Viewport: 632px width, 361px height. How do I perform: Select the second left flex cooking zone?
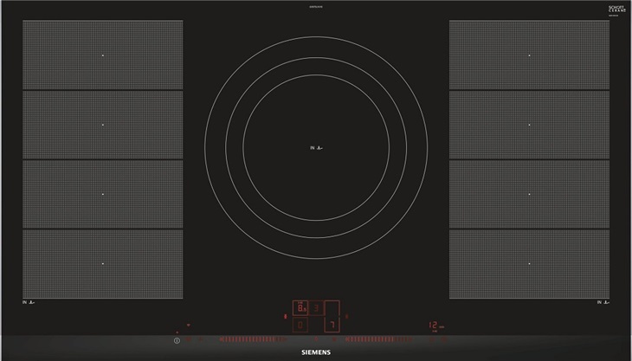coord(102,125)
